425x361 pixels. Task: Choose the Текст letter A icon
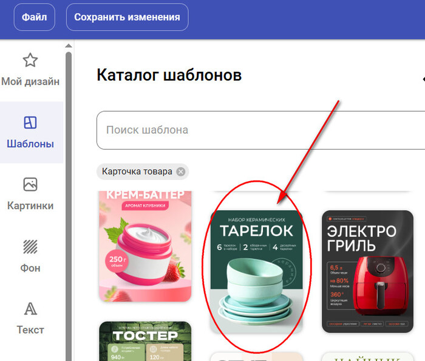[30, 309]
